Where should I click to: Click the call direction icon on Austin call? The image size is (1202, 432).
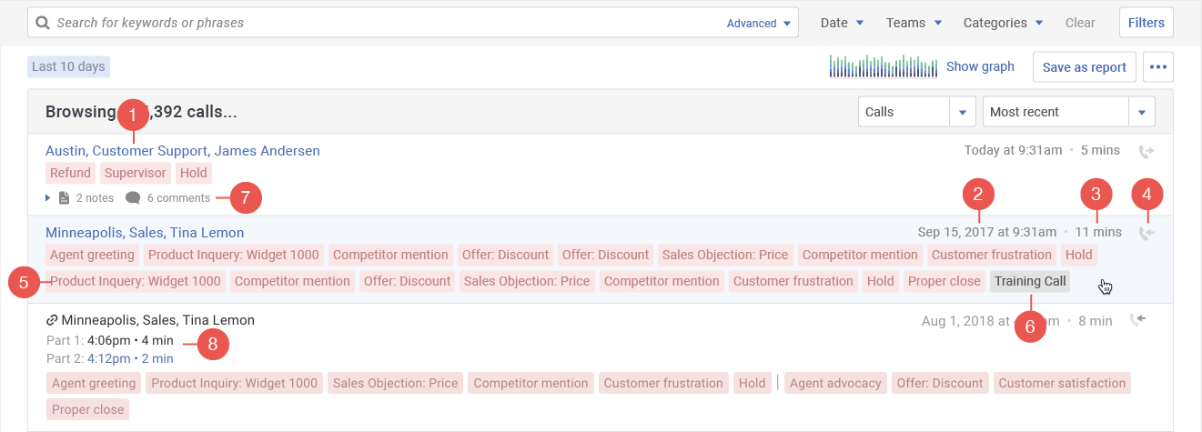1146,151
